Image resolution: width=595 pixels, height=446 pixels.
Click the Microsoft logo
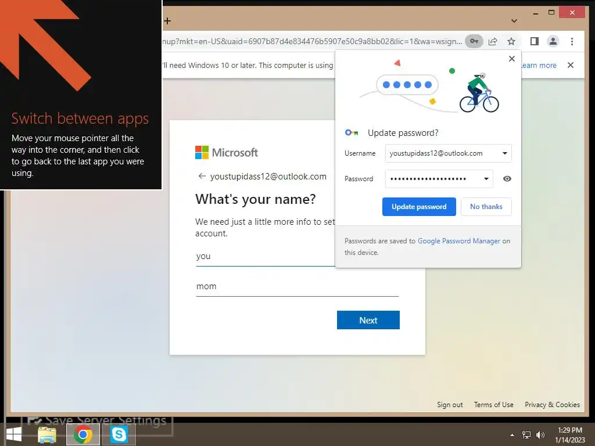(226, 153)
